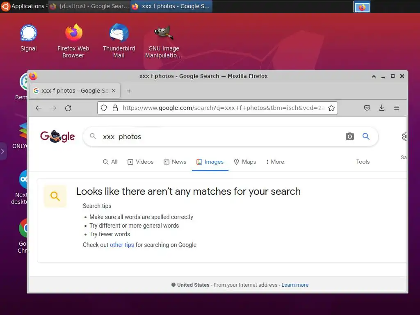Open a new Firefox tab
The height and width of the screenshot is (315, 420).
[129, 91]
